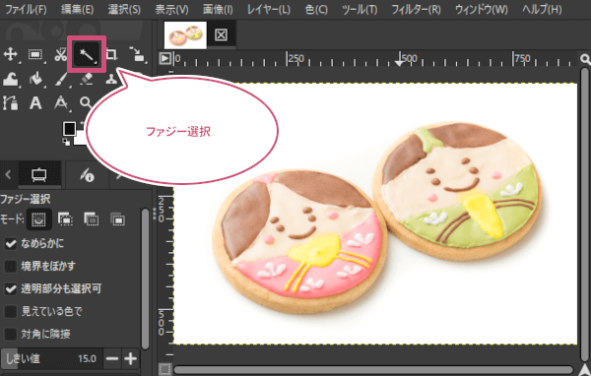Uncheck the なめらかに antialiasing checkbox

coord(11,244)
